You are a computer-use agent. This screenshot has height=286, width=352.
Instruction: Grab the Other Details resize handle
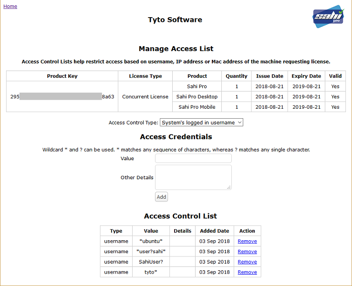pyautogui.click(x=229, y=187)
